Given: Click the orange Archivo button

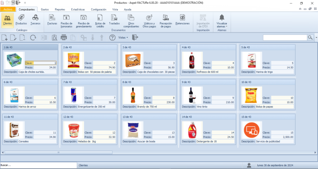Looking at the screenshot, I should pyautogui.click(x=8, y=10).
